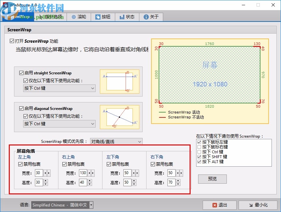Select the 指针选项 tab
The width and height of the screenshot is (281, 212).
tap(50, 17)
